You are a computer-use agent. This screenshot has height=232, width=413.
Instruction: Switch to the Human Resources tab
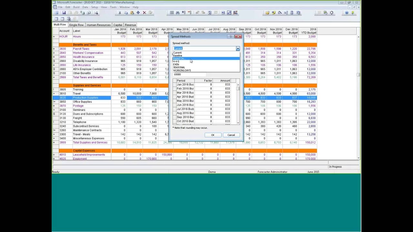(98, 25)
